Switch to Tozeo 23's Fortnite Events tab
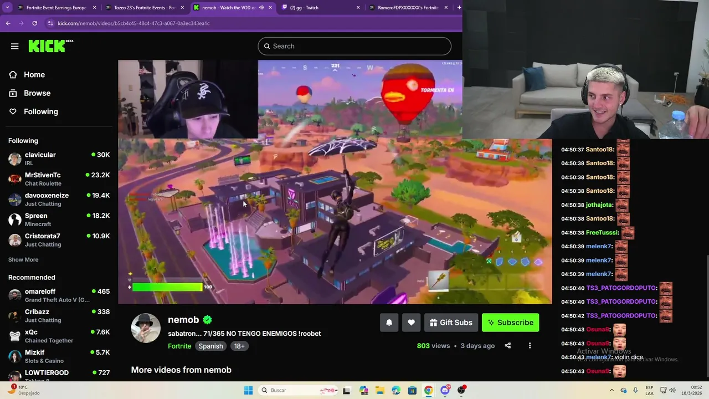Screen dimensions: 709x399 144,8
